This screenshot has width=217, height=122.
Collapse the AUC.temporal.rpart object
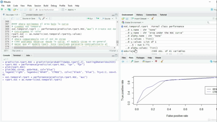point(122,26)
